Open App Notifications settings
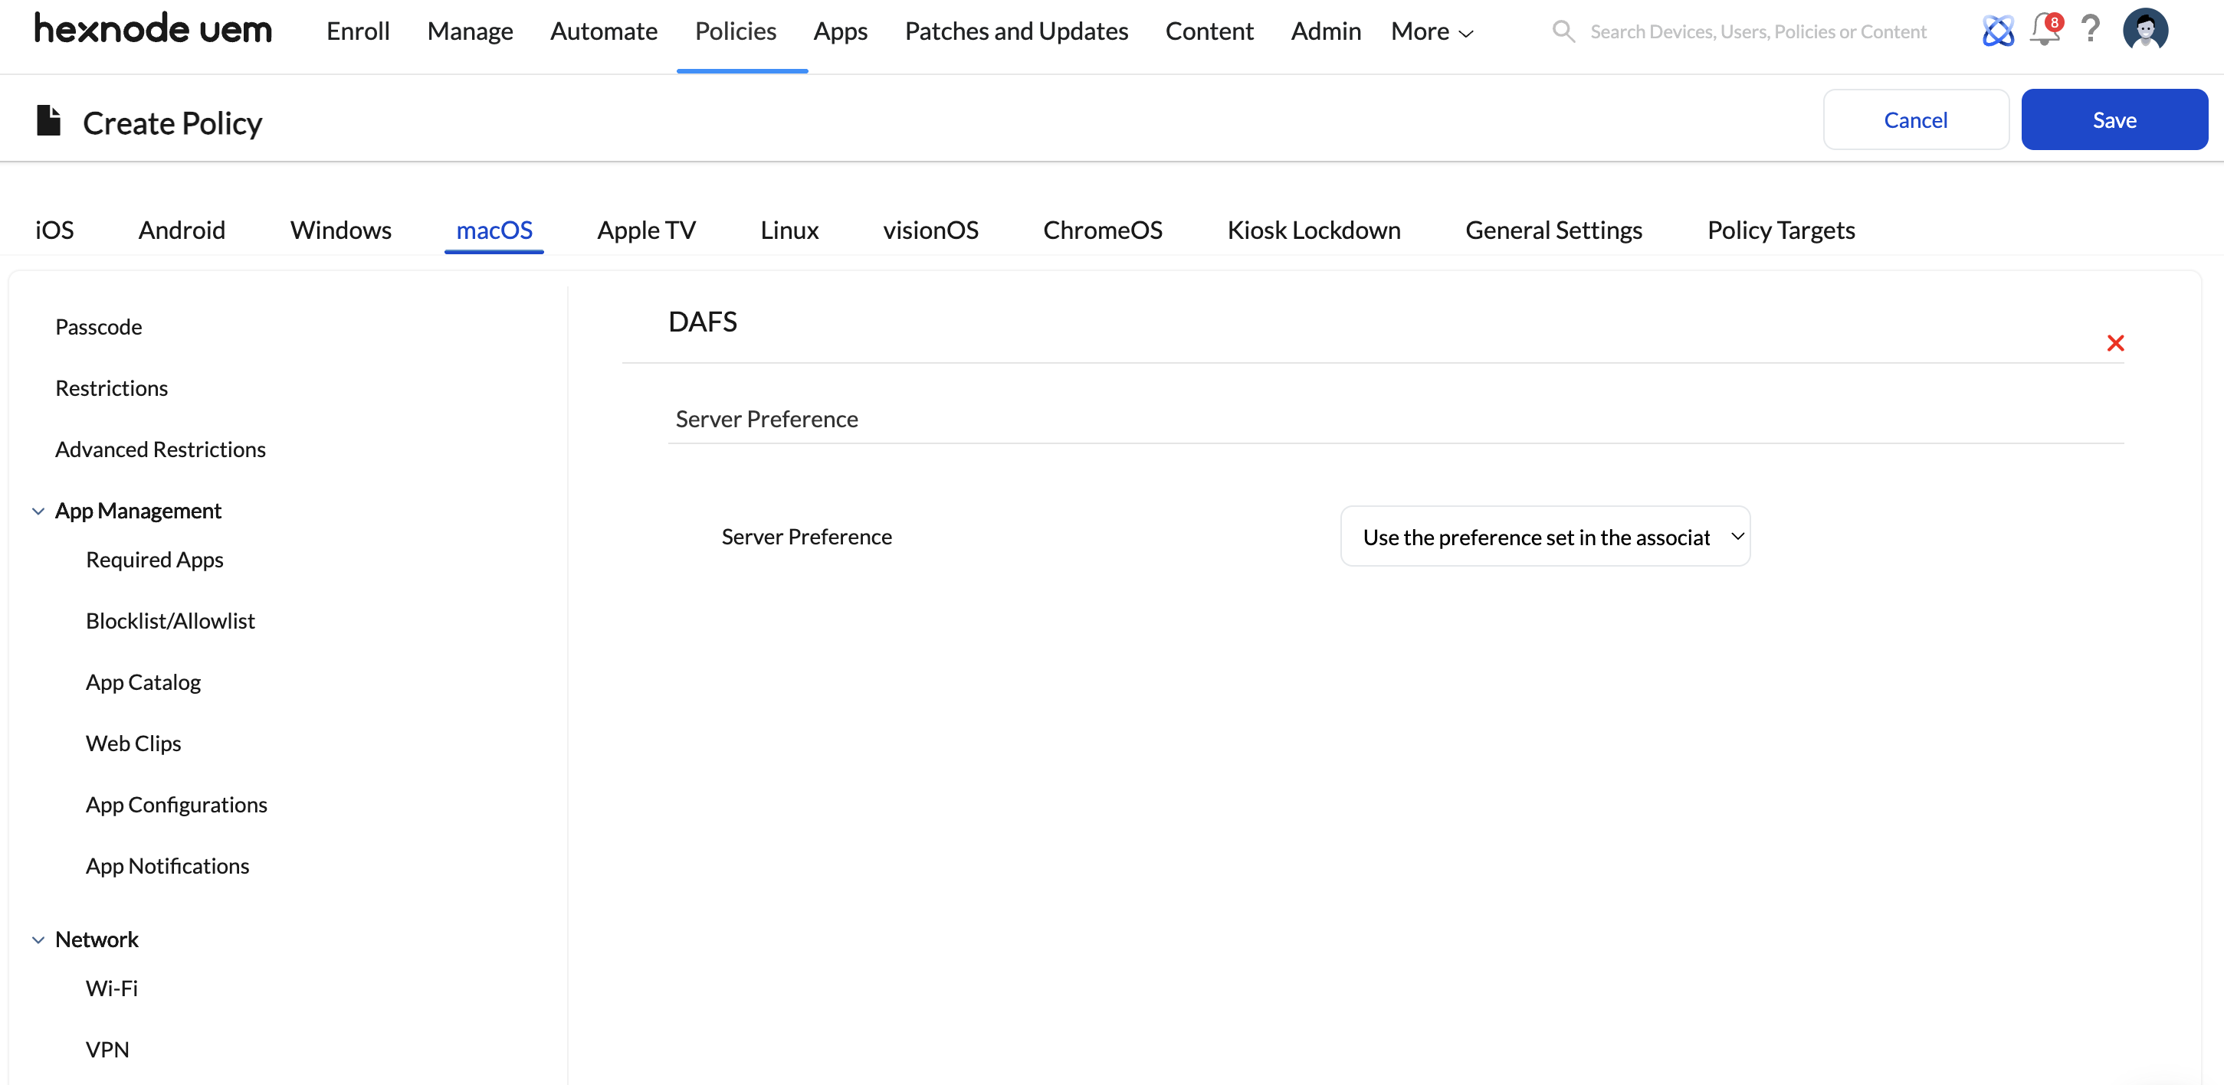Screen dimensions: 2224x1085 (x=168, y=866)
